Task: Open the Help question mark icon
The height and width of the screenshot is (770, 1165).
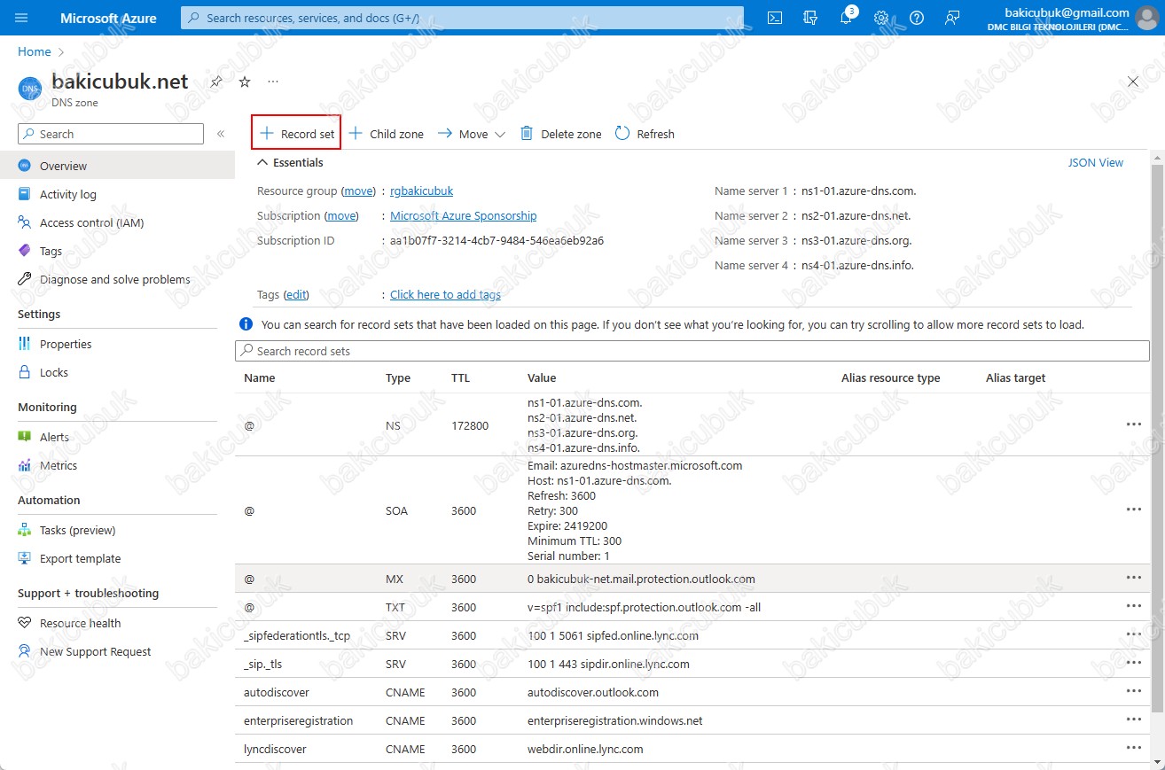Action: pyautogui.click(x=917, y=18)
